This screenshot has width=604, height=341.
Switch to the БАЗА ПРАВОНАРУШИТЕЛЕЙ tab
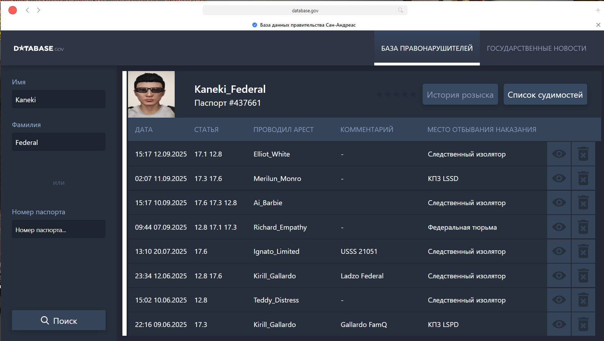pyautogui.click(x=427, y=48)
